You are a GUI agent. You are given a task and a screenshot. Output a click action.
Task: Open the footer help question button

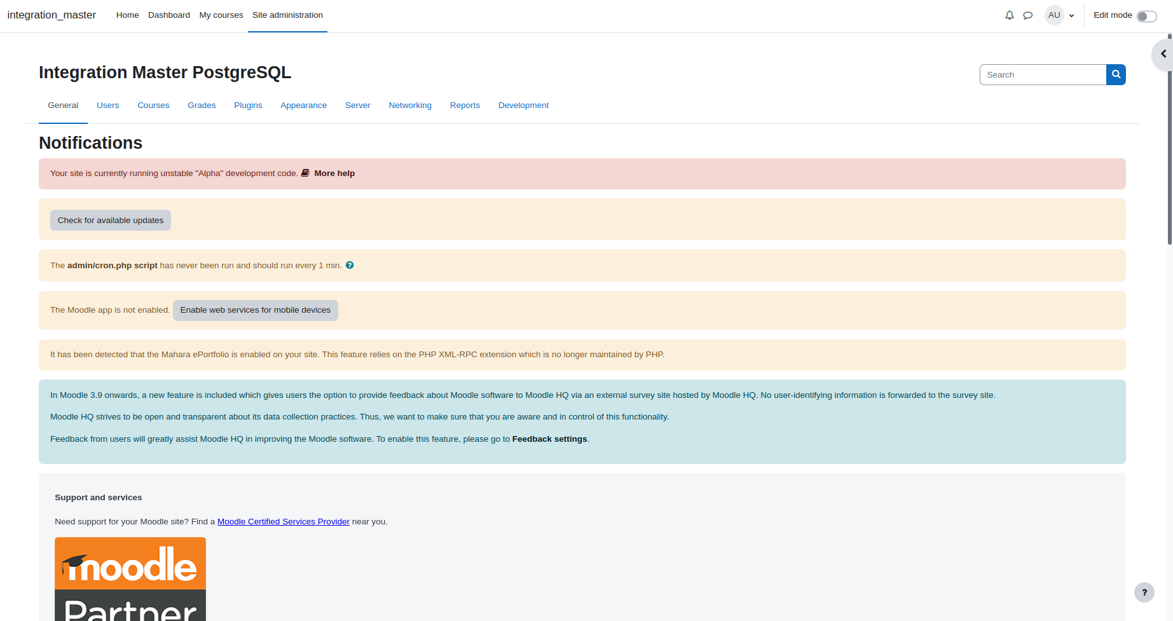click(x=1144, y=592)
